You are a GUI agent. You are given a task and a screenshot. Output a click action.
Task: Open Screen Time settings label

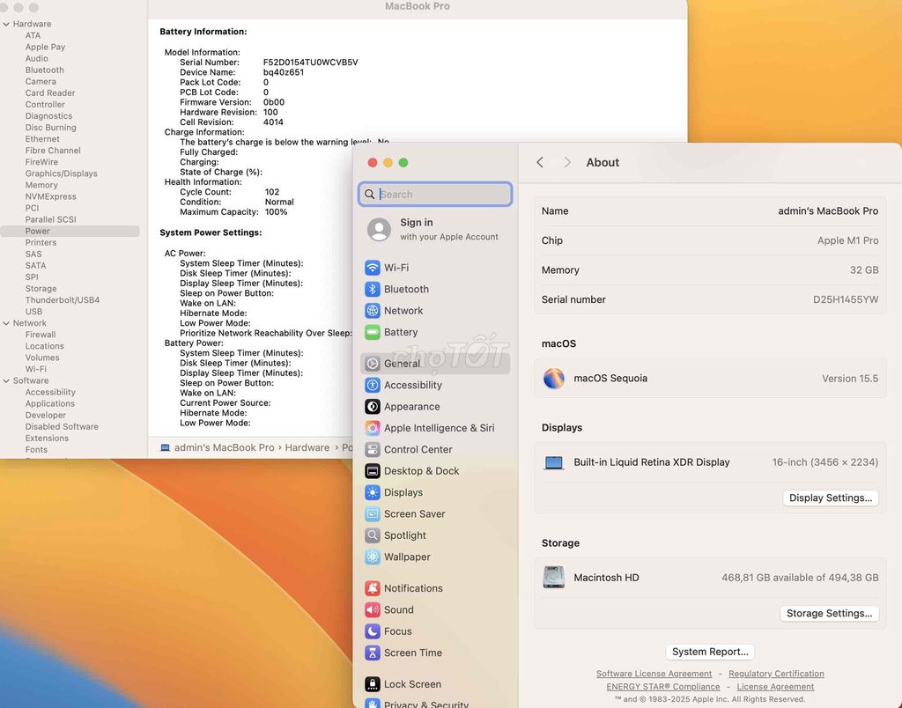(x=413, y=653)
